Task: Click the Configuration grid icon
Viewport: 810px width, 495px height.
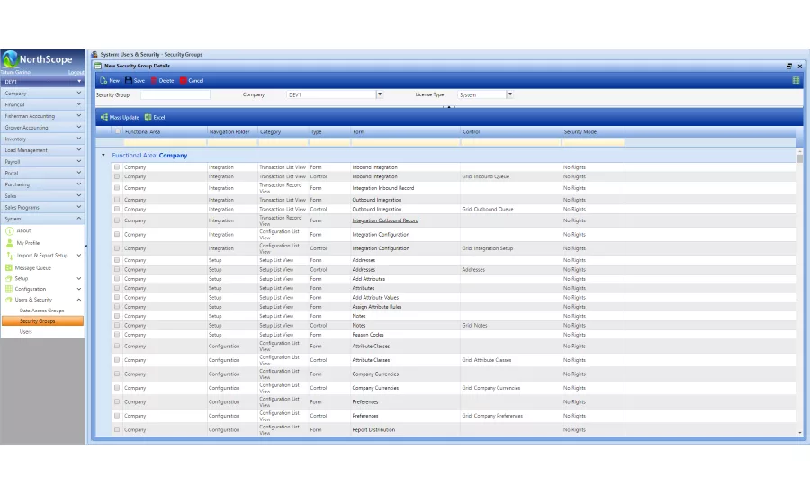Action: [9, 289]
